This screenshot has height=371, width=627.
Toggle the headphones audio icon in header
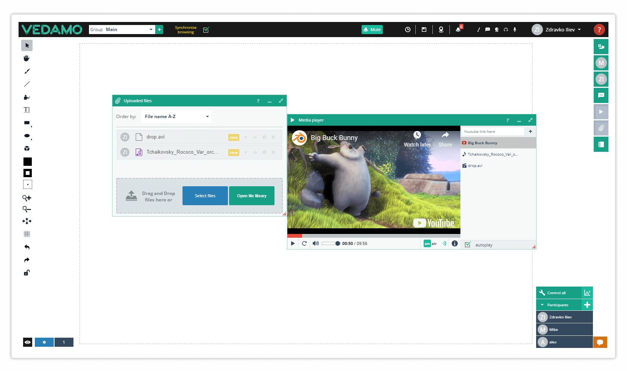(x=506, y=30)
